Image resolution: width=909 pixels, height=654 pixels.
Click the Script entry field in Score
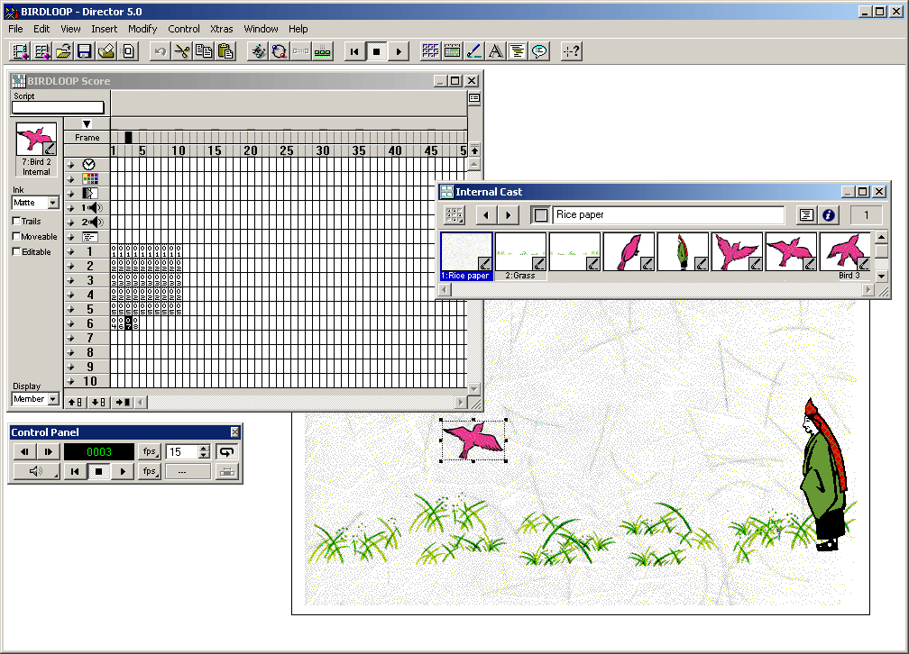point(58,108)
